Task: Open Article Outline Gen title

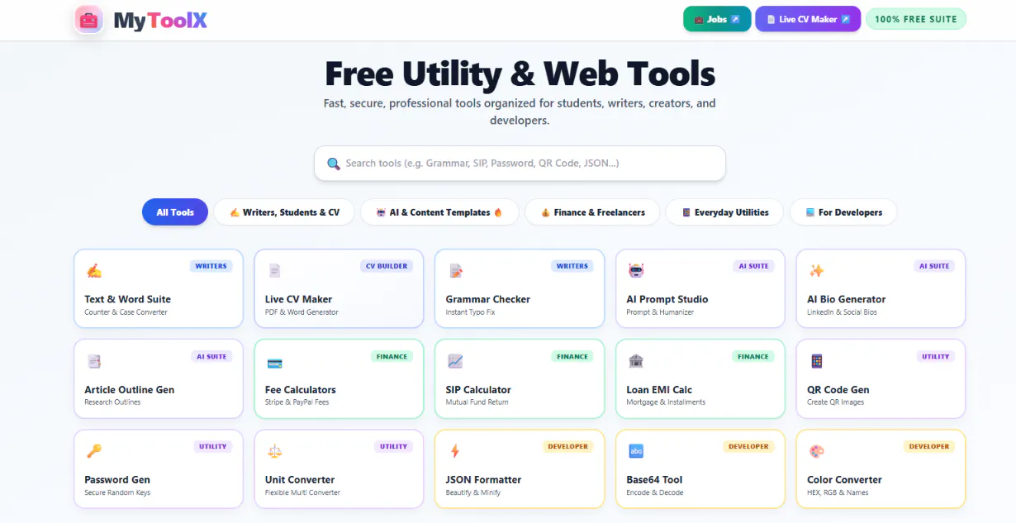Action: 130,390
